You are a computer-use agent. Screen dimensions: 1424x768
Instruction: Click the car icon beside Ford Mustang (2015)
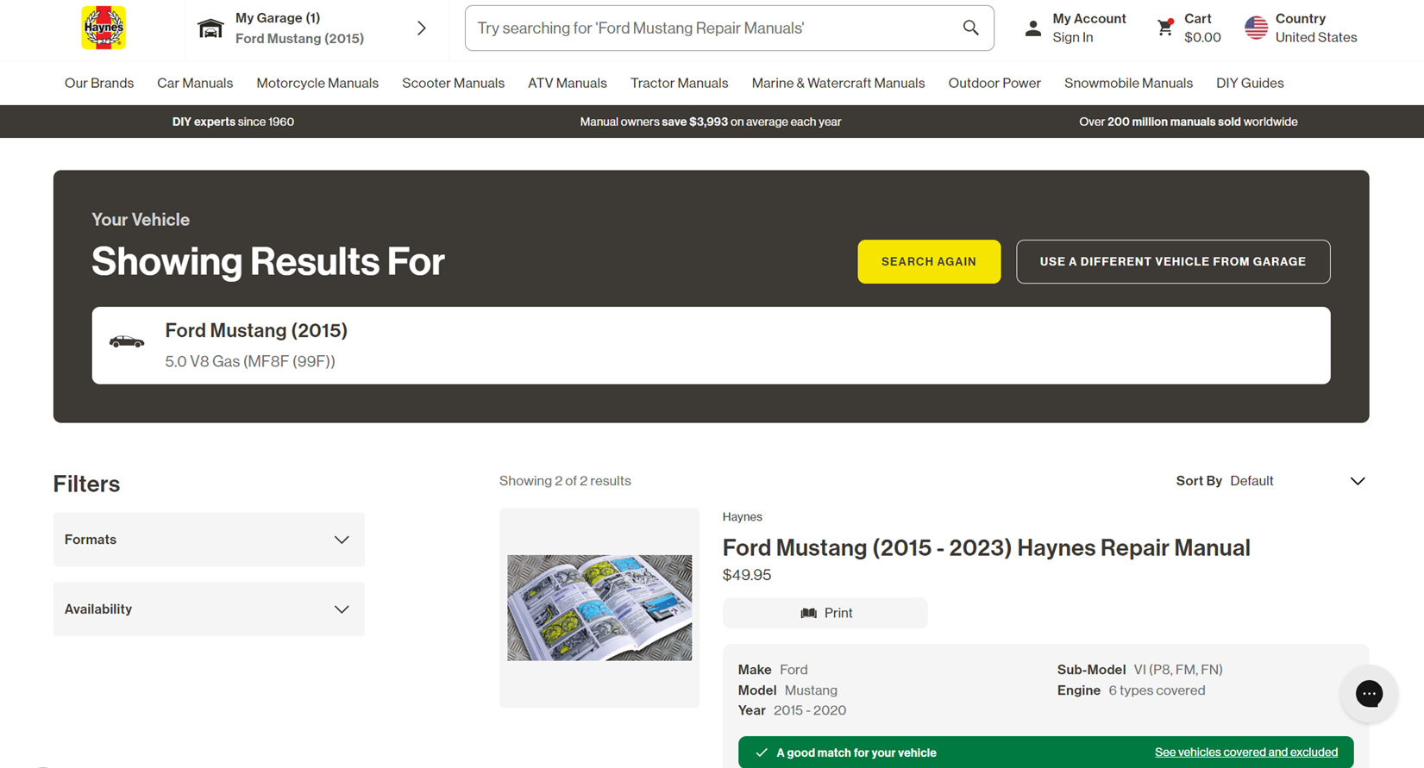click(127, 341)
